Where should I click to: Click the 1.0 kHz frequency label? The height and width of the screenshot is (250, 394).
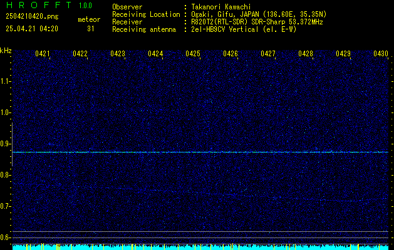(5, 113)
